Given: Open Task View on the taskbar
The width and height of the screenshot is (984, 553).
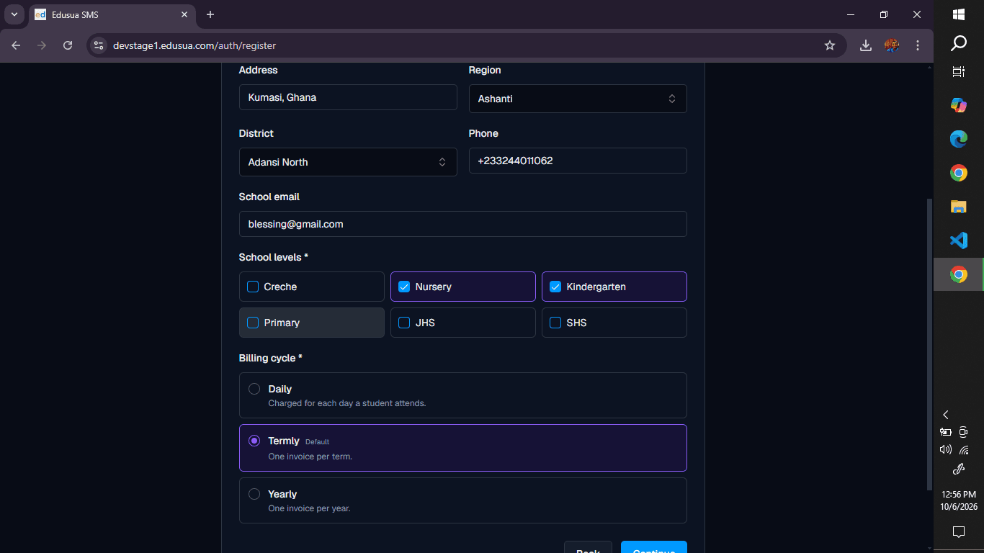Looking at the screenshot, I should (x=959, y=71).
